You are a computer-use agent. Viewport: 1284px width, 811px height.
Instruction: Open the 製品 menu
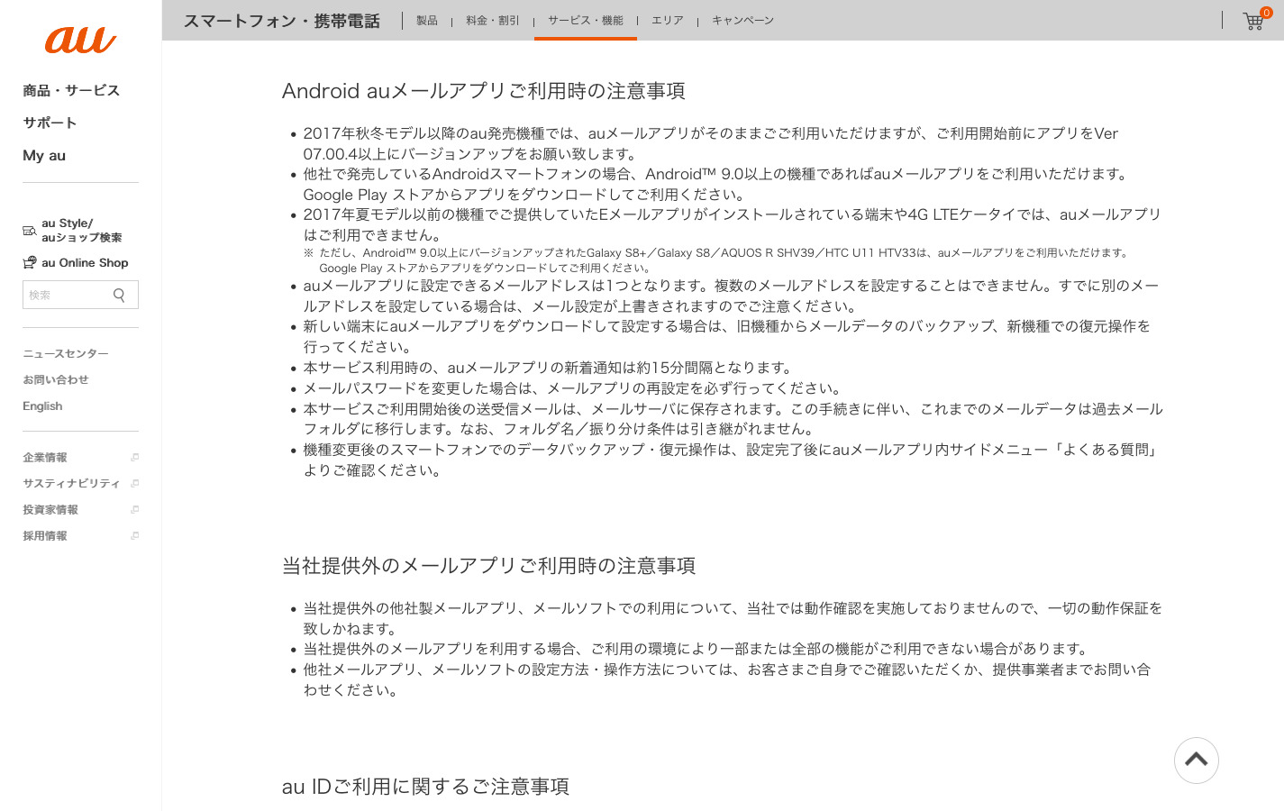click(426, 21)
